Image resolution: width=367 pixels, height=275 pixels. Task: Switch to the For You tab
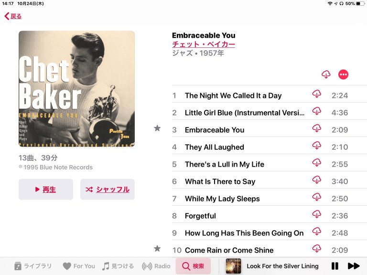click(x=79, y=266)
